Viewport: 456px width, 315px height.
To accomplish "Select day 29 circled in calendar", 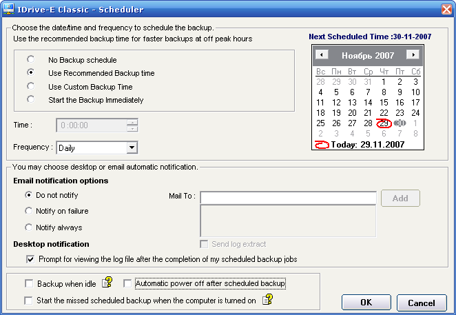I will [x=384, y=123].
